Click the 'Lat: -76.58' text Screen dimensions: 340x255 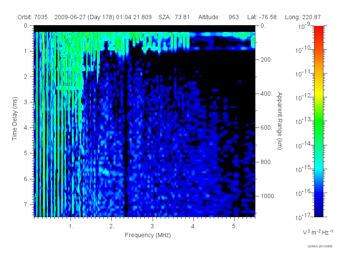(262, 17)
